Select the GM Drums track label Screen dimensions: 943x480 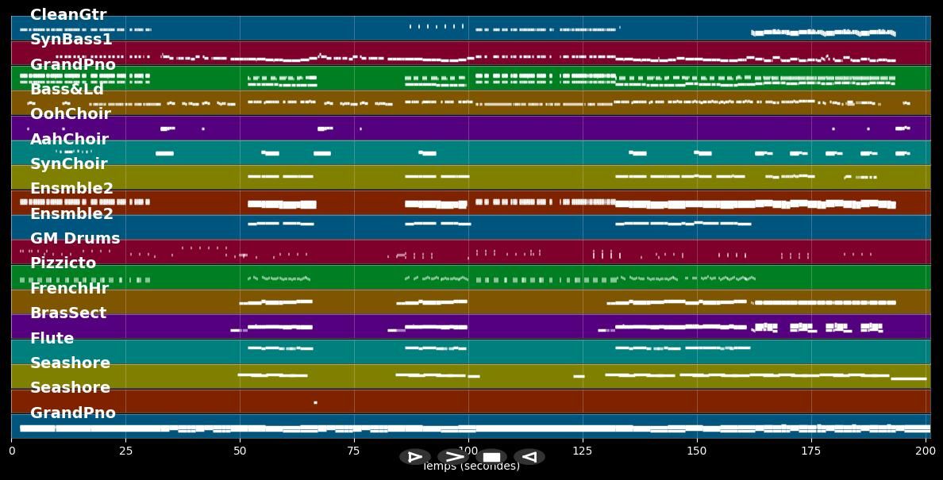coord(75,239)
